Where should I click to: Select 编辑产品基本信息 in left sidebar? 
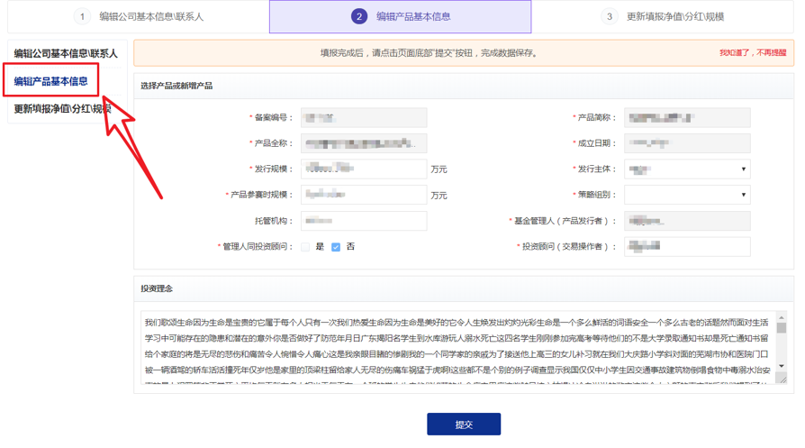coord(51,81)
